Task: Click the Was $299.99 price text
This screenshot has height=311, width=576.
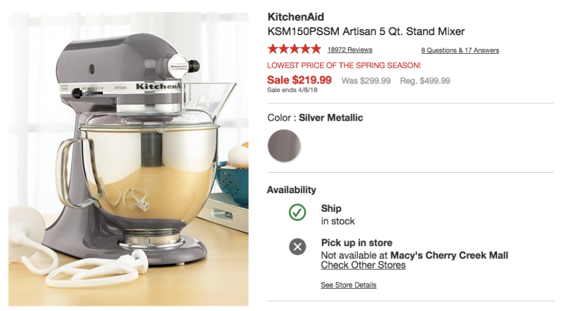Action: pos(366,81)
